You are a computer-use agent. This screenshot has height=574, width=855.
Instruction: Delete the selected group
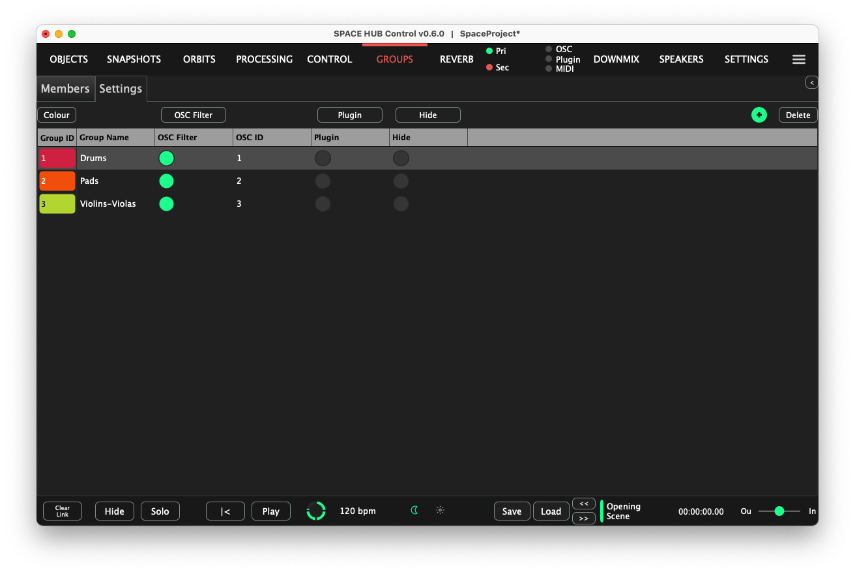(x=798, y=114)
